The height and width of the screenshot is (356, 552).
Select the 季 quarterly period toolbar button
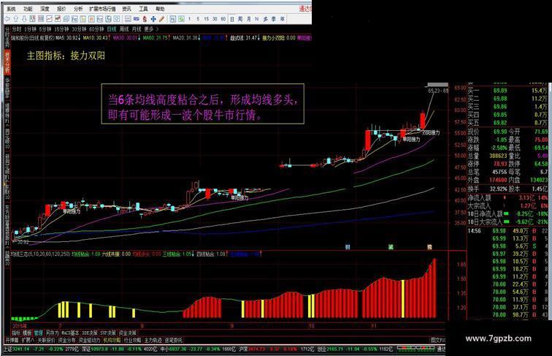click(x=274, y=19)
